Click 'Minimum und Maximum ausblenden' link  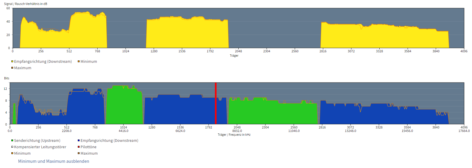(54, 161)
